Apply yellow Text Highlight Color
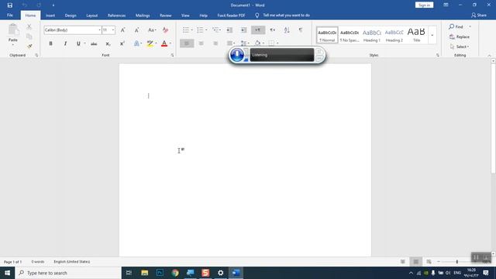The image size is (496, 279). (150, 43)
